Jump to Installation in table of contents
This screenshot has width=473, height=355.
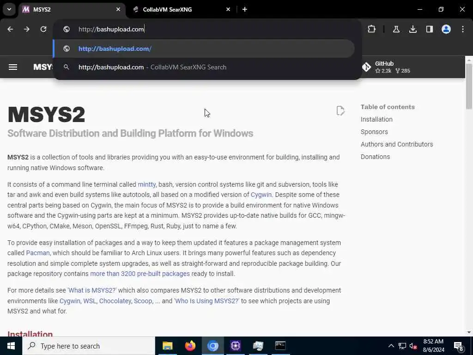[x=376, y=119]
